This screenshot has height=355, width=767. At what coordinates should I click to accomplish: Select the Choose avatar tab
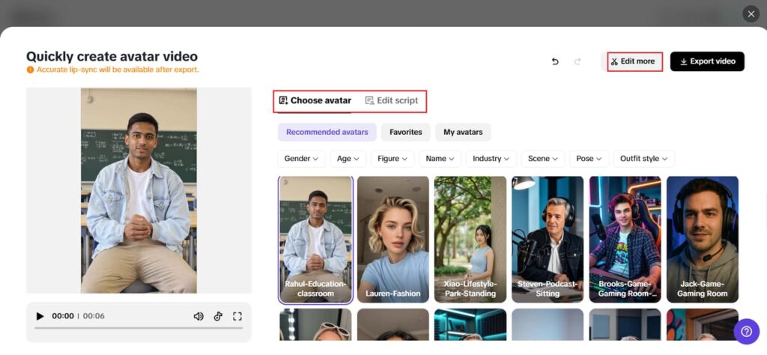[315, 100]
